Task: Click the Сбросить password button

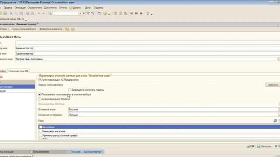Action: (x=273, y=85)
